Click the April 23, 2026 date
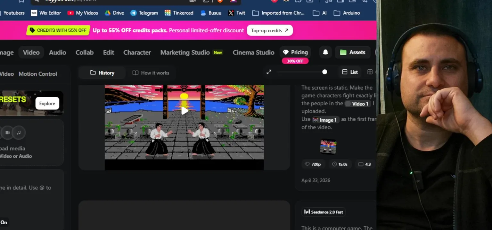This screenshot has width=492, height=230. [316, 180]
